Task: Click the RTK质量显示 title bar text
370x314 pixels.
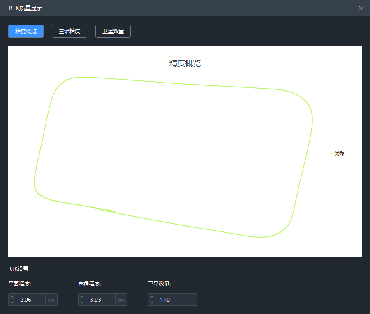Action: pyautogui.click(x=25, y=8)
